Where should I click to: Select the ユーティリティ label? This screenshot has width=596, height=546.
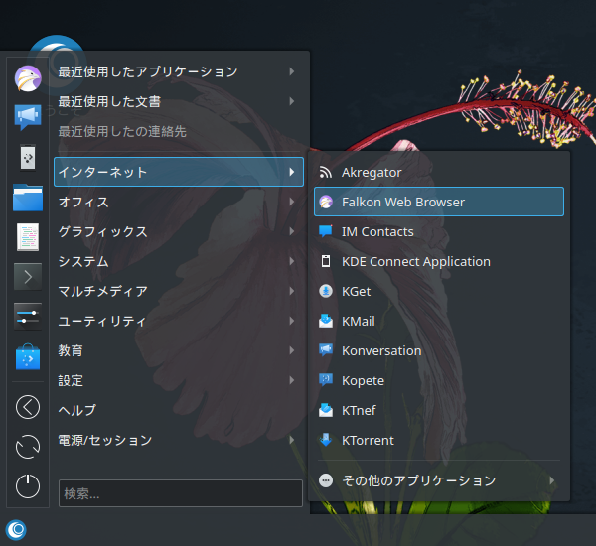point(102,321)
